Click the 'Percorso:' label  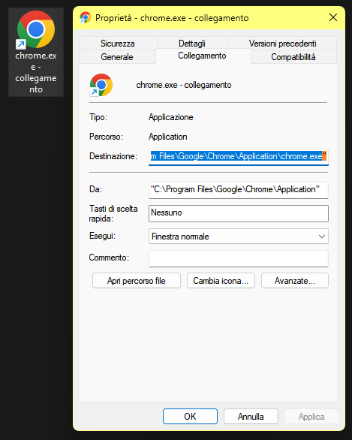point(106,137)
